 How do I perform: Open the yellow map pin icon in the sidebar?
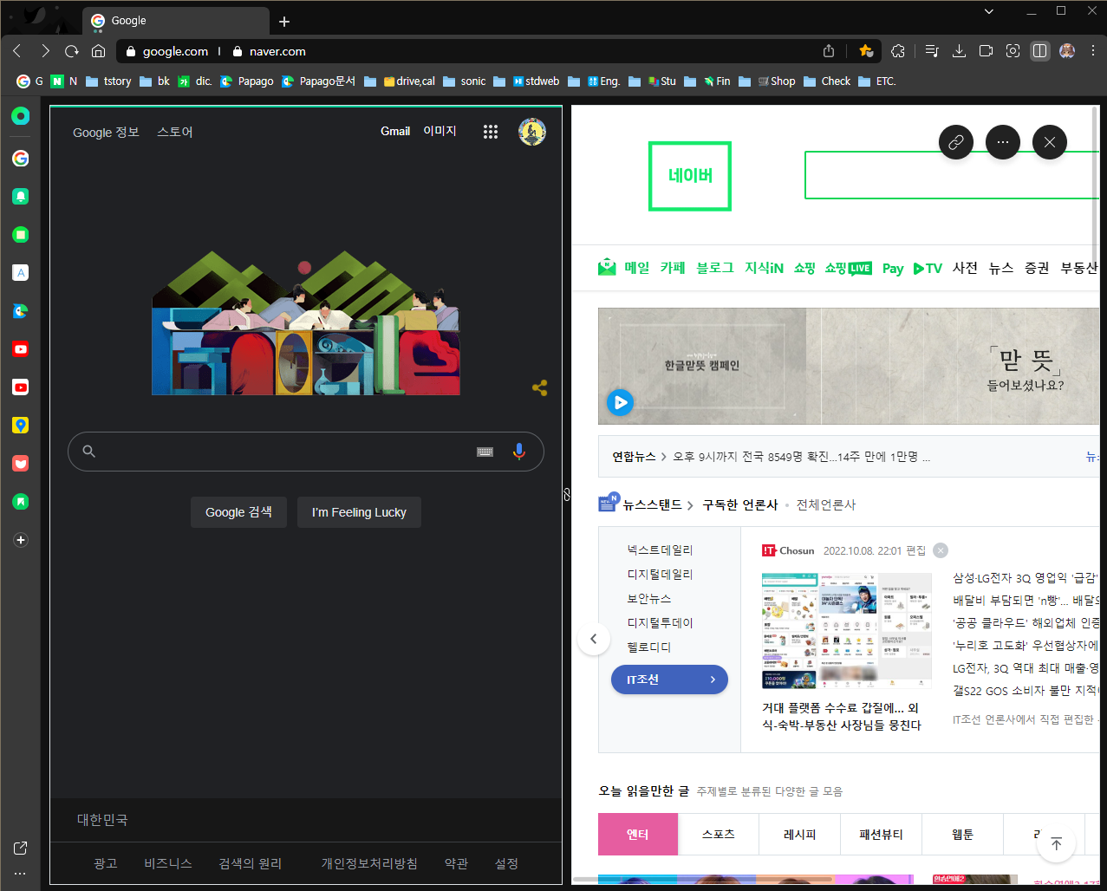pyautogui.click(x=21, y=426)
